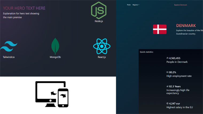Viewport: 203px width, 114px height.
Task: Click the Denmark flag image
Action: click(x=160, y=29)
